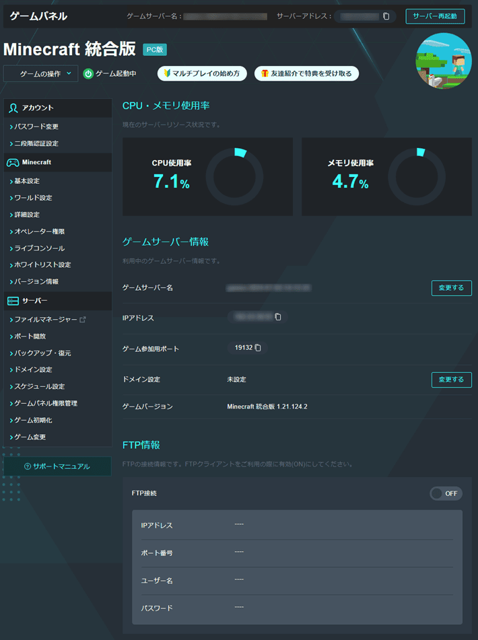Open ワールド設定 in the sidebar
This screenshot has width=478, height=640.
pyautogui.click(x=33, y=198)
